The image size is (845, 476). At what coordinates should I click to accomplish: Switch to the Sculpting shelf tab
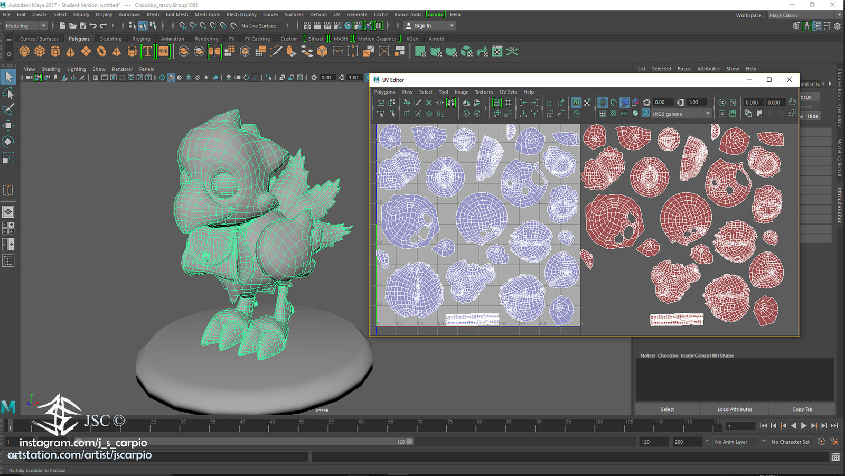(111, 39)
